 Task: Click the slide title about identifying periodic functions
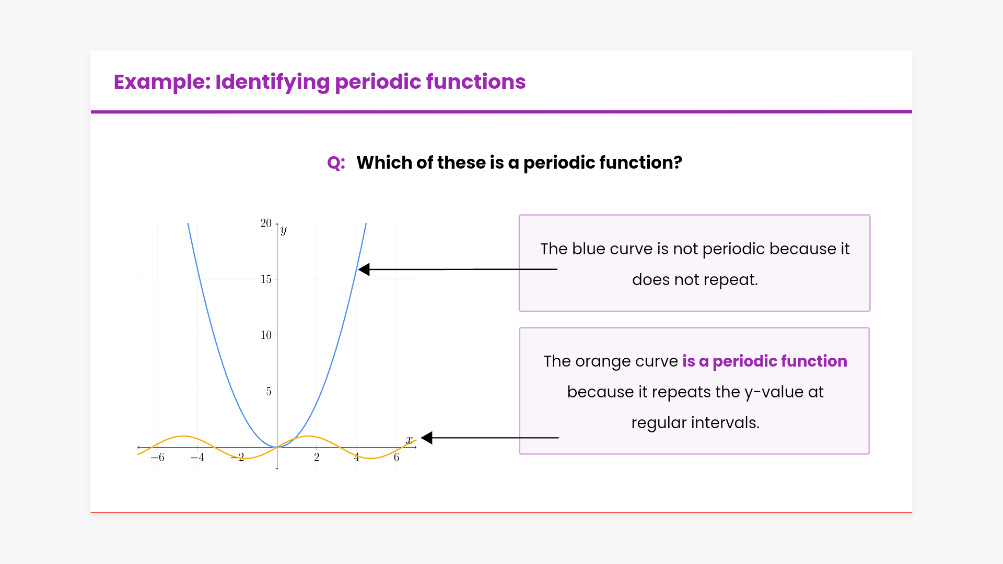[x=319, y=82]
